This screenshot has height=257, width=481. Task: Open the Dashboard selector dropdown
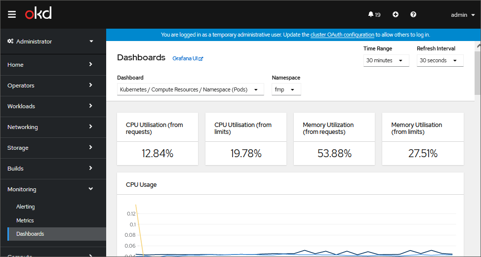(x=190, y=89)
